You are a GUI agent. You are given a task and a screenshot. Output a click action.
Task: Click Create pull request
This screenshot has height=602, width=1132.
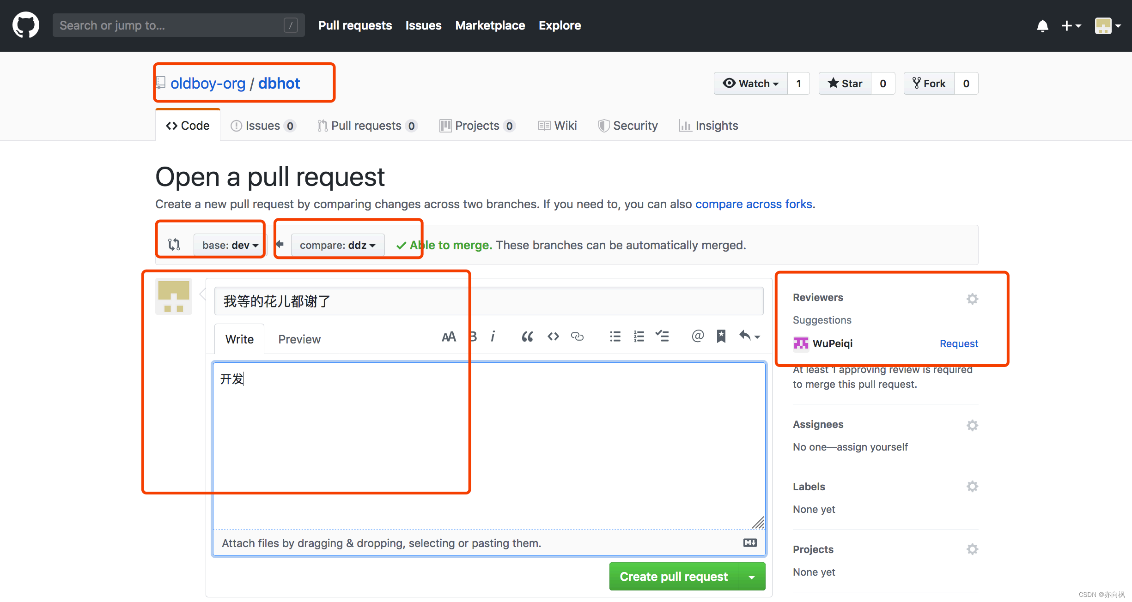coord(674,577)
